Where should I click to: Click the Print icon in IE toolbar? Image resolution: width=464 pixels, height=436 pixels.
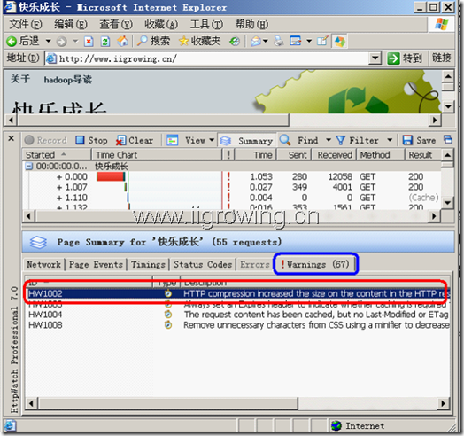[278, 41]
